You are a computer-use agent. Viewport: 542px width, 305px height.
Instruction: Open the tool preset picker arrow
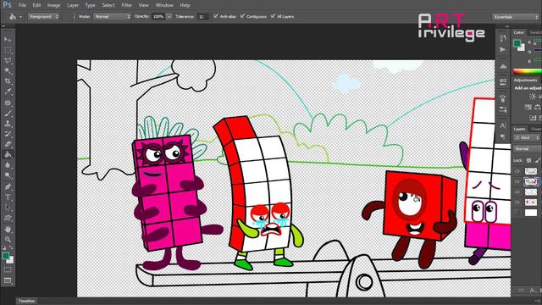click(x=20, y=17)
